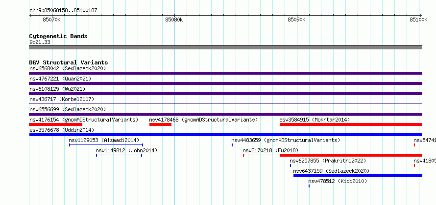The width and height of the screenshot is (436, 205).
Task: Select the small blue tick under nsv6257855
Action: point(291,165)
